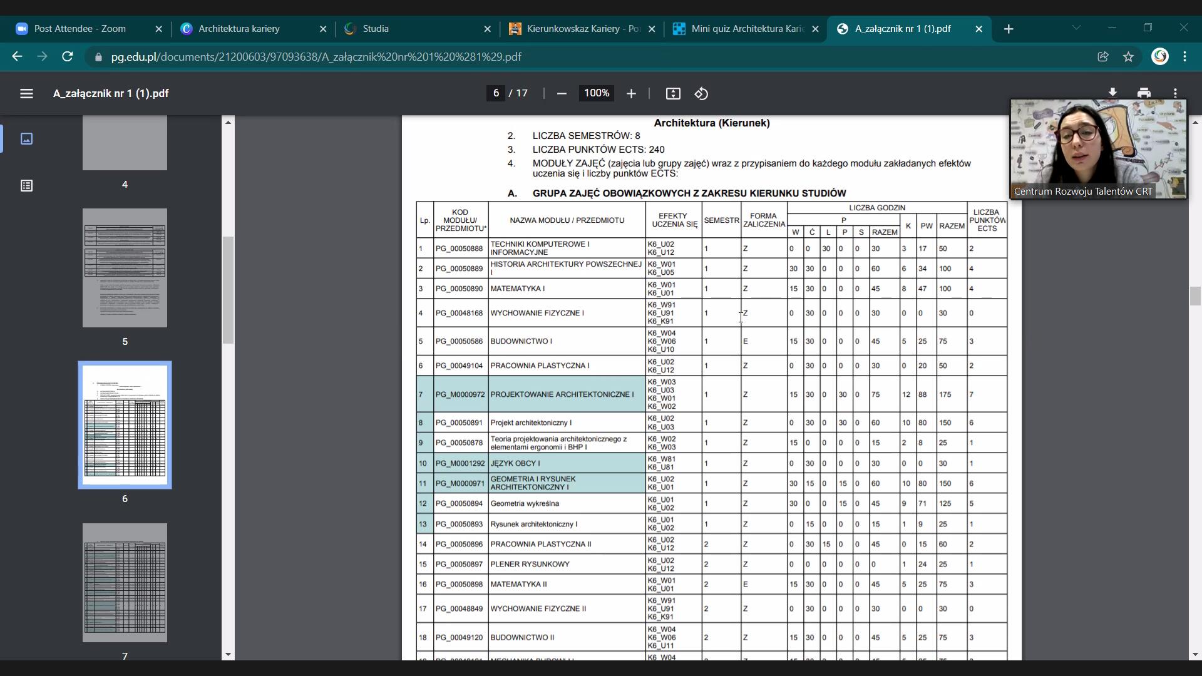The width and height of the screenshot is (1202, 676).
Task: Show the thumbnails view in sidebar
Action: coord(26,138)
